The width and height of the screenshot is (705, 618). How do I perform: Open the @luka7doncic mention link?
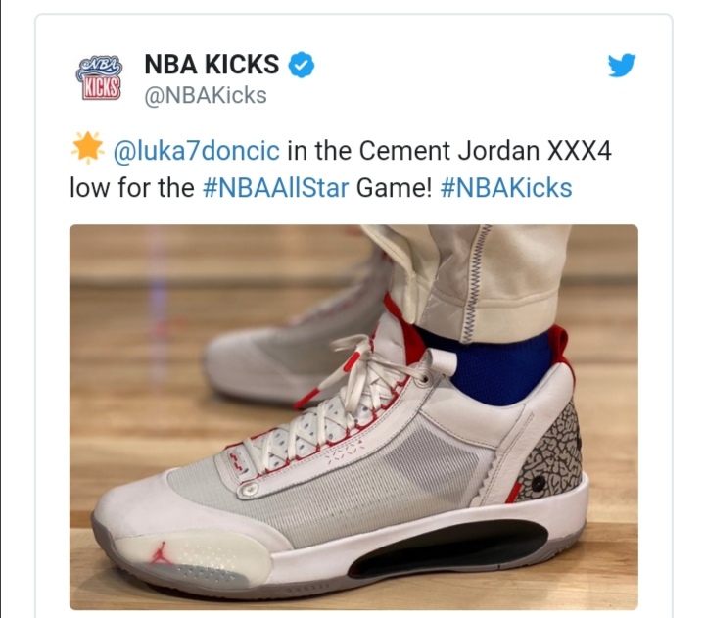click(197, 150)
